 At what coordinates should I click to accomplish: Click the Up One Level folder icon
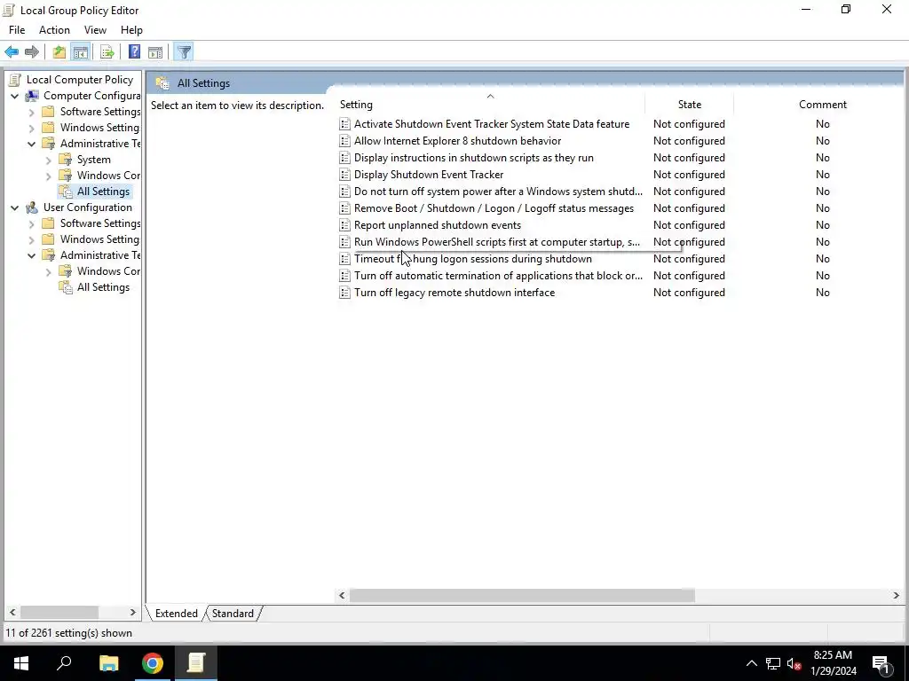pyautogui.click(x=59, y=52)
